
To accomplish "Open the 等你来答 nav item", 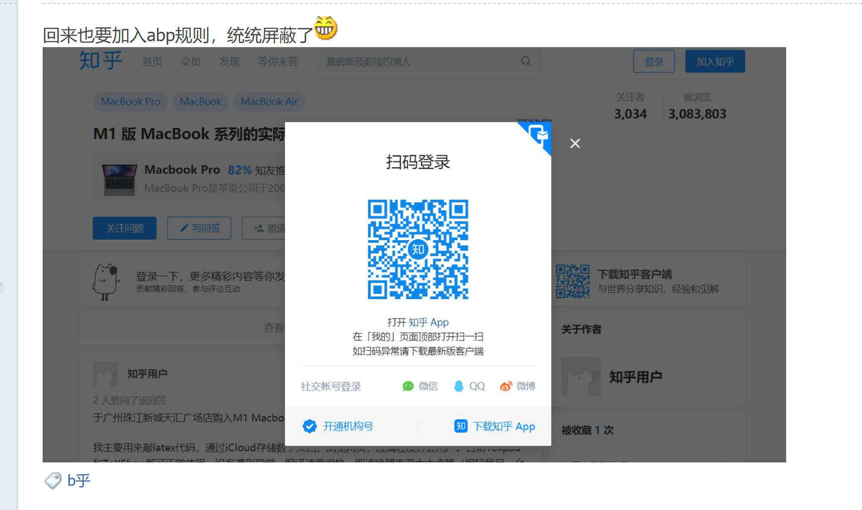I will click(278, 62).
